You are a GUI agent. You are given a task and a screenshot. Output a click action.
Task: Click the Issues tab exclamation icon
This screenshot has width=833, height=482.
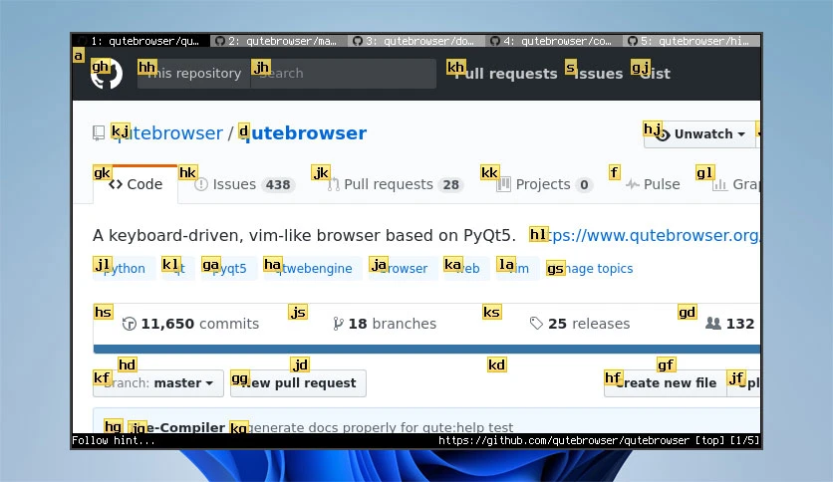(201, 184)
